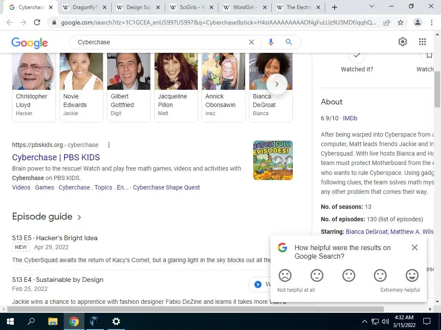Switch to the Design Squad tab
This screenshot has width=441, height=330.
[138, 7]
